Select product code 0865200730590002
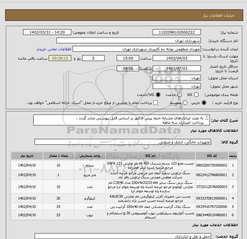 pos(212,165)
